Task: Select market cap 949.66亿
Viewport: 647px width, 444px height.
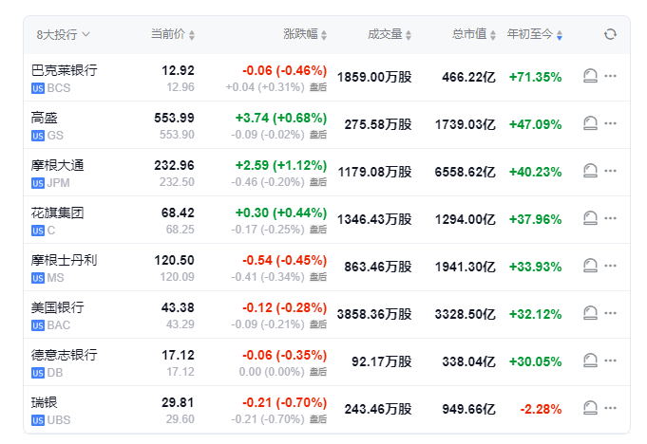Action: tap(468, 409)
